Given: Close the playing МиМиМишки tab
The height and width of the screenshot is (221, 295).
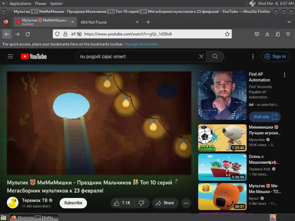Looking at the screenshot, I should (x=73, y=22).
